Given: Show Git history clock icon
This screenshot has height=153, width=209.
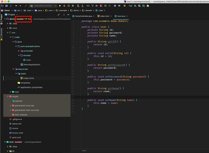Looking at the screenshot, I should tap(105, 6).
